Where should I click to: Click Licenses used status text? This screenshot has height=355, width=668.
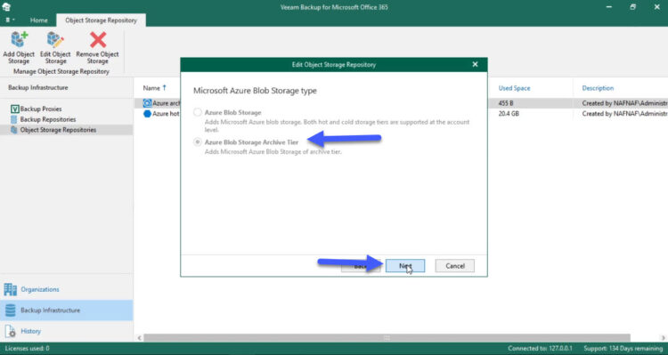coord(28,348)
